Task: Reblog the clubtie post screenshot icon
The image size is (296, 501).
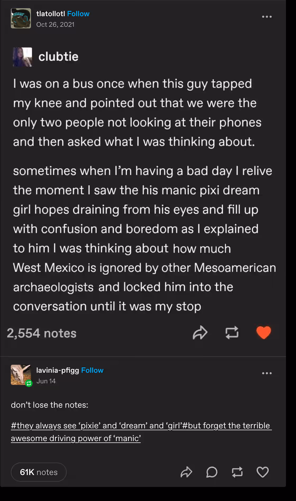Action: (232, 333)
